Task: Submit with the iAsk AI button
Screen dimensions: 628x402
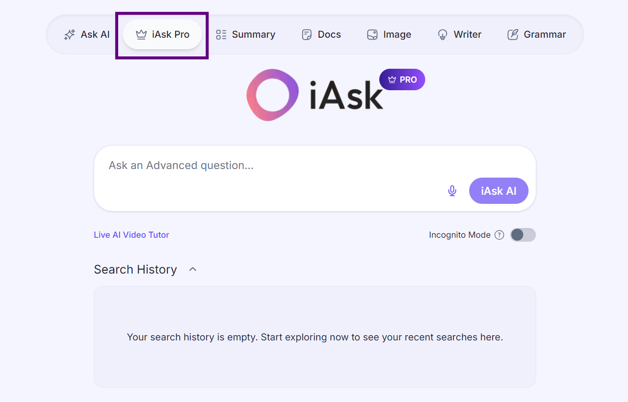Action: [x=499, y=191]
